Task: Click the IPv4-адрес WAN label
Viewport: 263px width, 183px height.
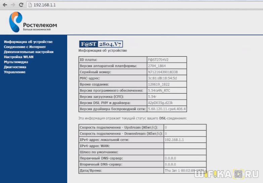Action: tap(95, 146)
